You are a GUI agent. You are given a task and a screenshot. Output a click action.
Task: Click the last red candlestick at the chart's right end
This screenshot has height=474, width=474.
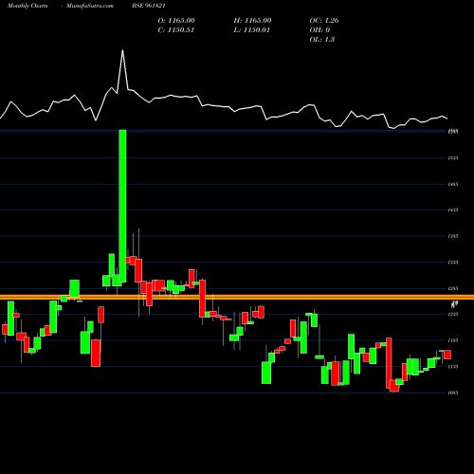[447, 355]
